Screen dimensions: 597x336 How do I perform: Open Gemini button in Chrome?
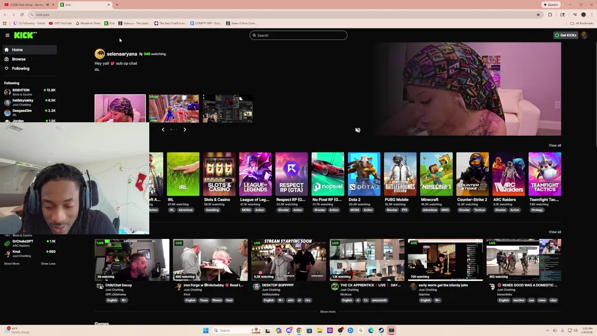(551, 5)
